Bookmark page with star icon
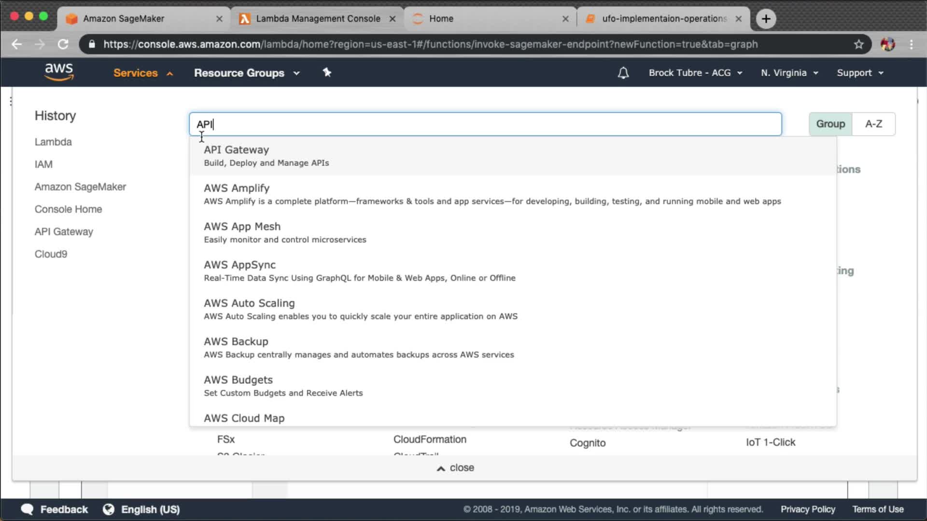 pos(858,44)
